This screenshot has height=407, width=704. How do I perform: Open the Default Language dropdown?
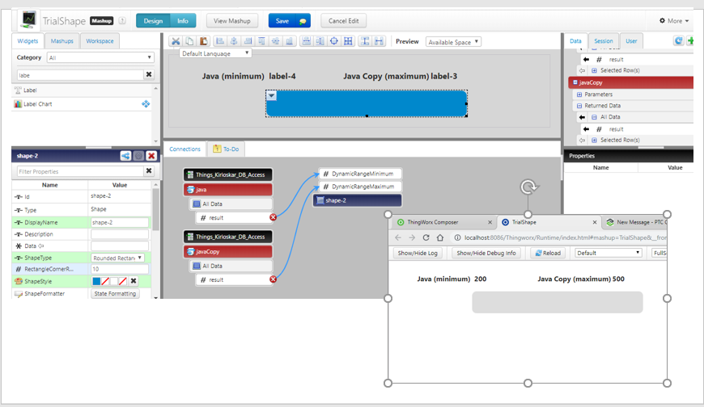click(x=215, y=53)
